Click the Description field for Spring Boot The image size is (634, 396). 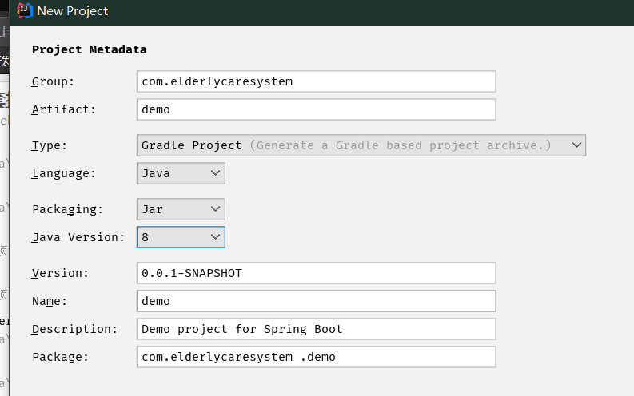[x=316, y=329]
